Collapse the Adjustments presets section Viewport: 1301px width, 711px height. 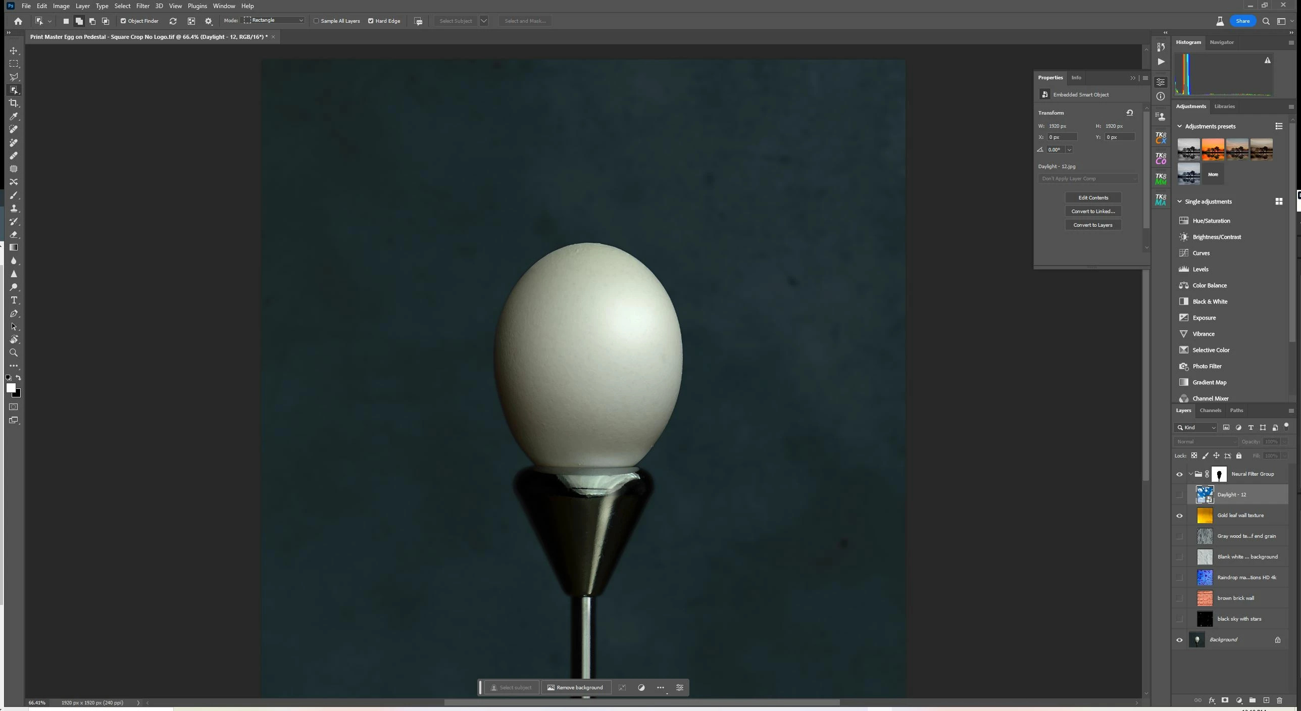click(1180, 126)
